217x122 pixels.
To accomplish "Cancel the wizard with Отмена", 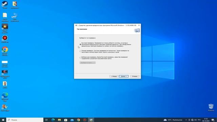I will [x=135, y=76].
